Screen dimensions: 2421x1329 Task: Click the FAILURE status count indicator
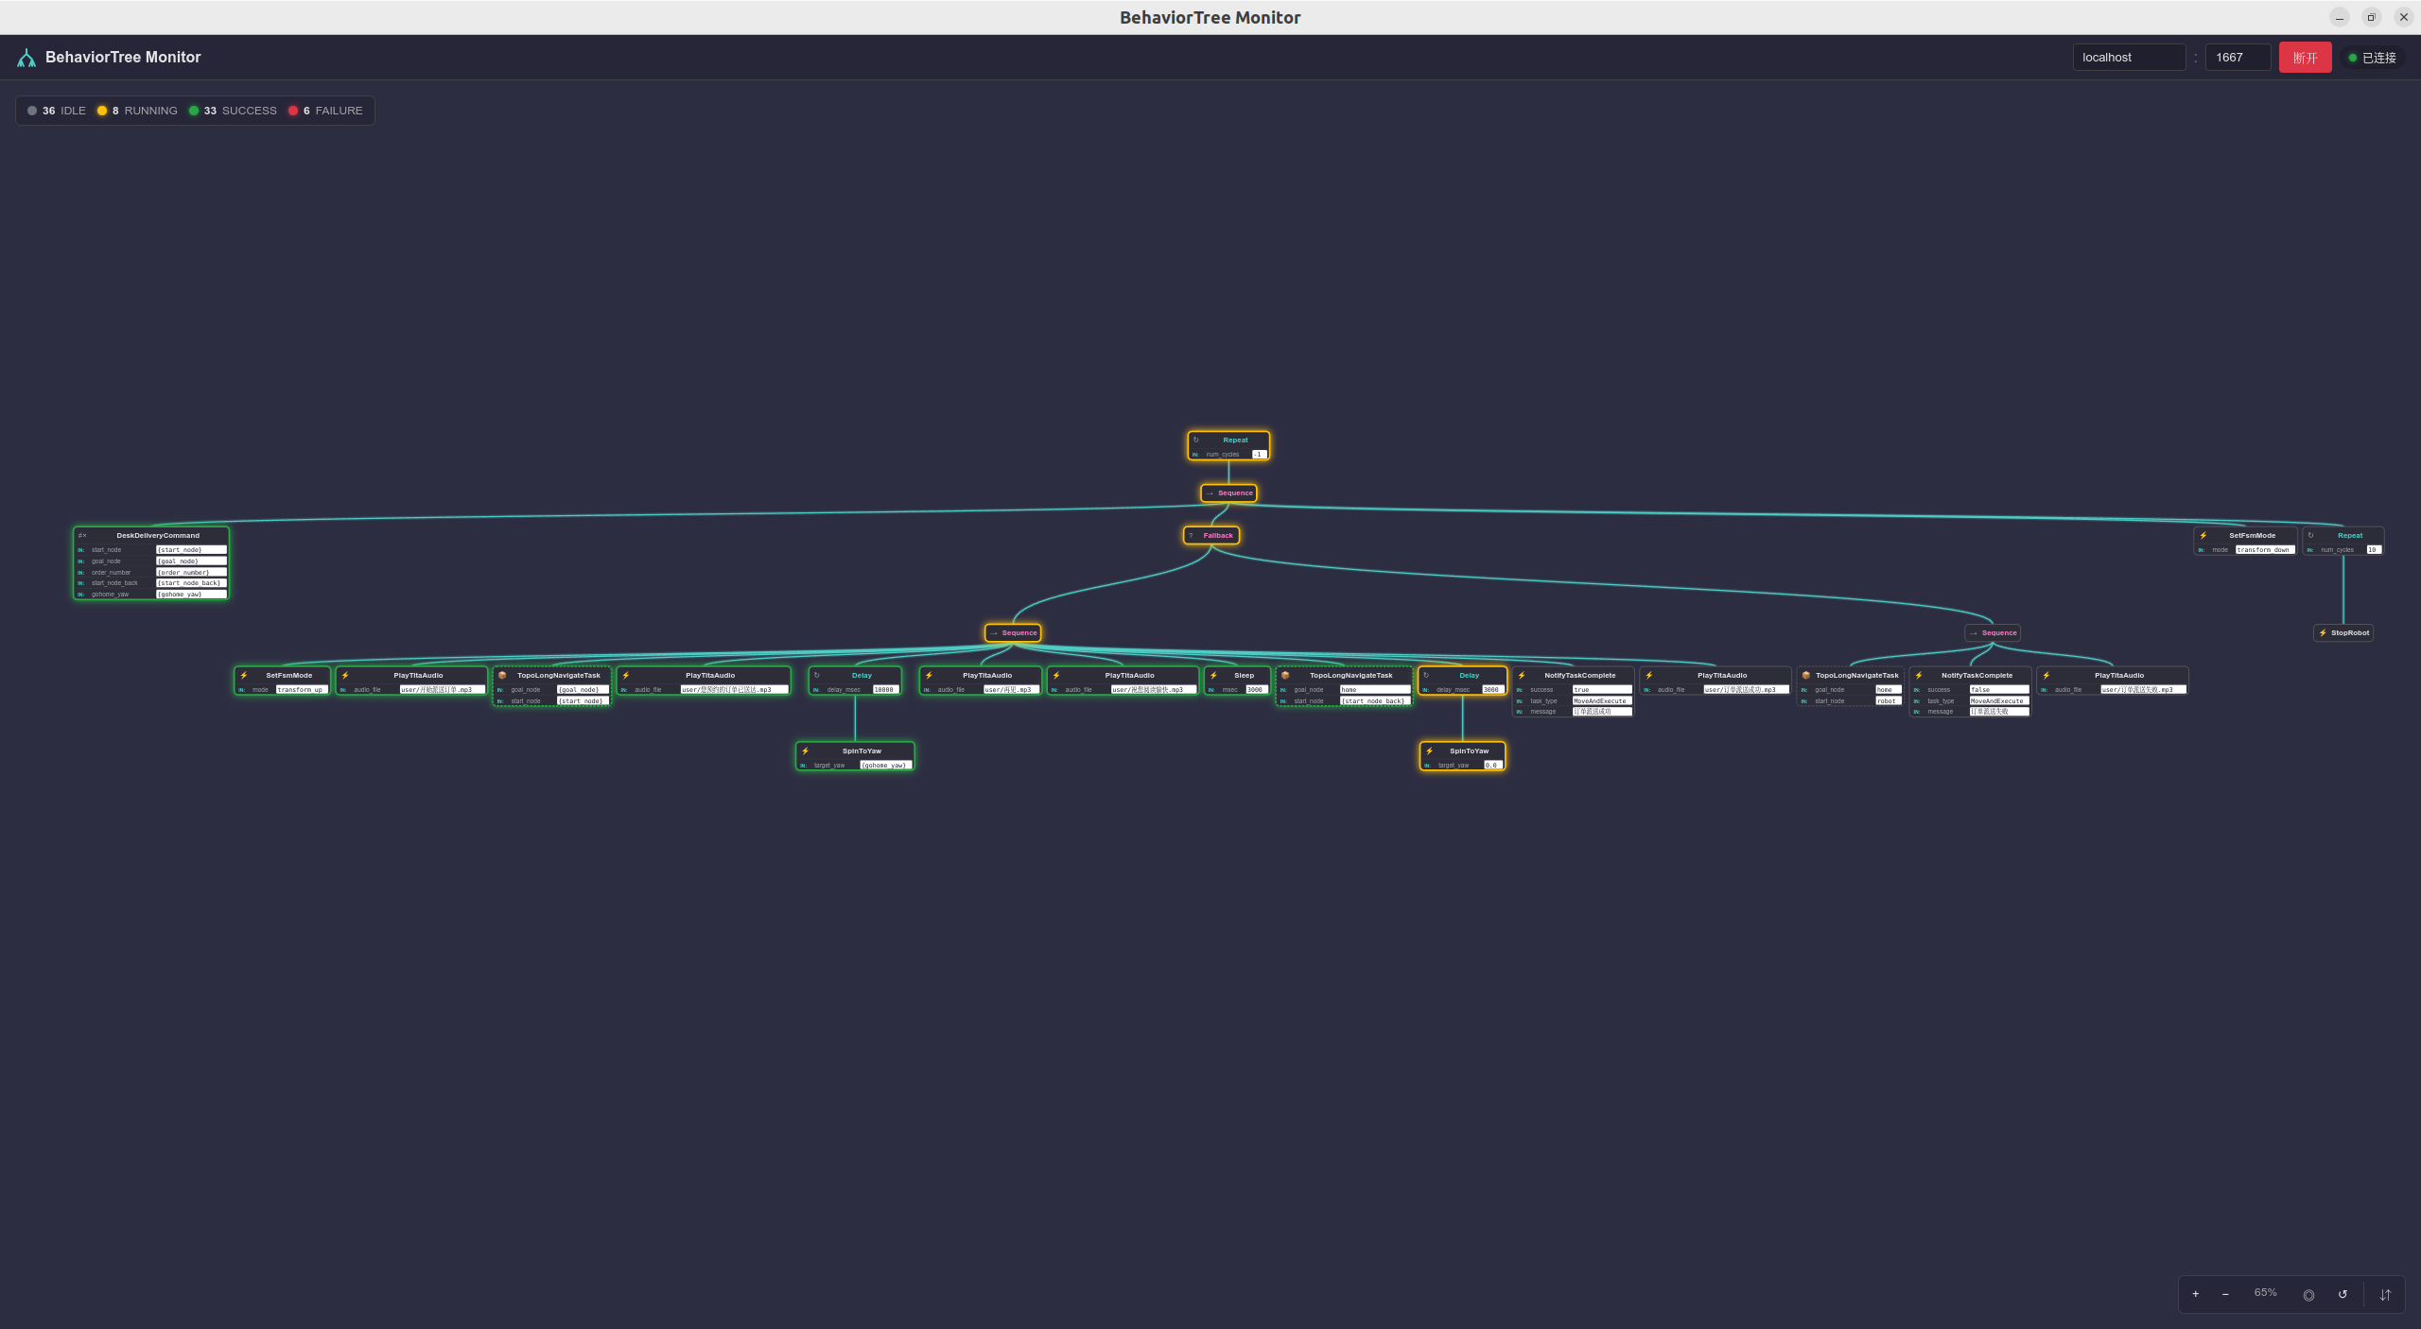326,111
